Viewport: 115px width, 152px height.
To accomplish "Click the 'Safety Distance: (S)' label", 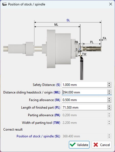I will pos(47,85).
